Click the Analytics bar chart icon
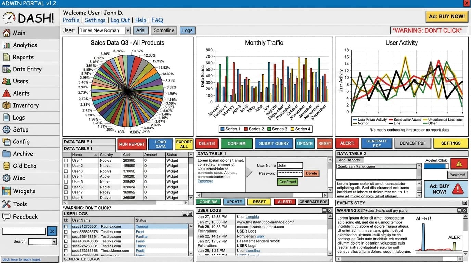This screenshot has height=263, width=471. pyautogui.click(x=6, y=45)
